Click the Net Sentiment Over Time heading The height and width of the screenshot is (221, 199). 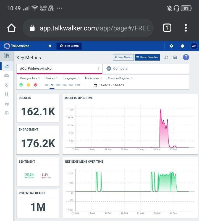click(84, 162)
